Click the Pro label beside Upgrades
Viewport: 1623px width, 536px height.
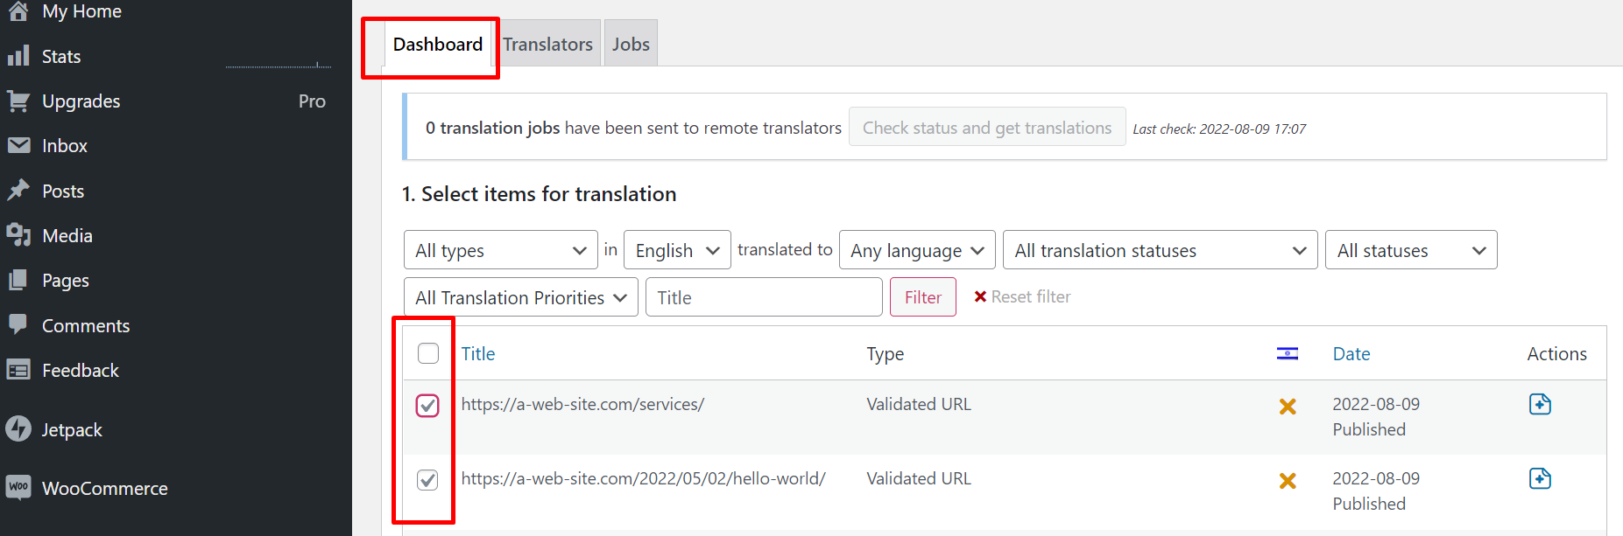click(x=312, y=101)
